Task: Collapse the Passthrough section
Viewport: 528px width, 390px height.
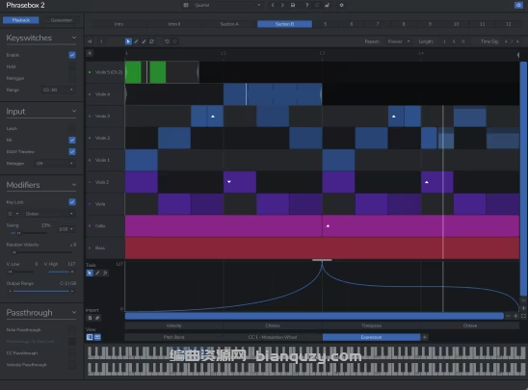Action: point(74,313)
